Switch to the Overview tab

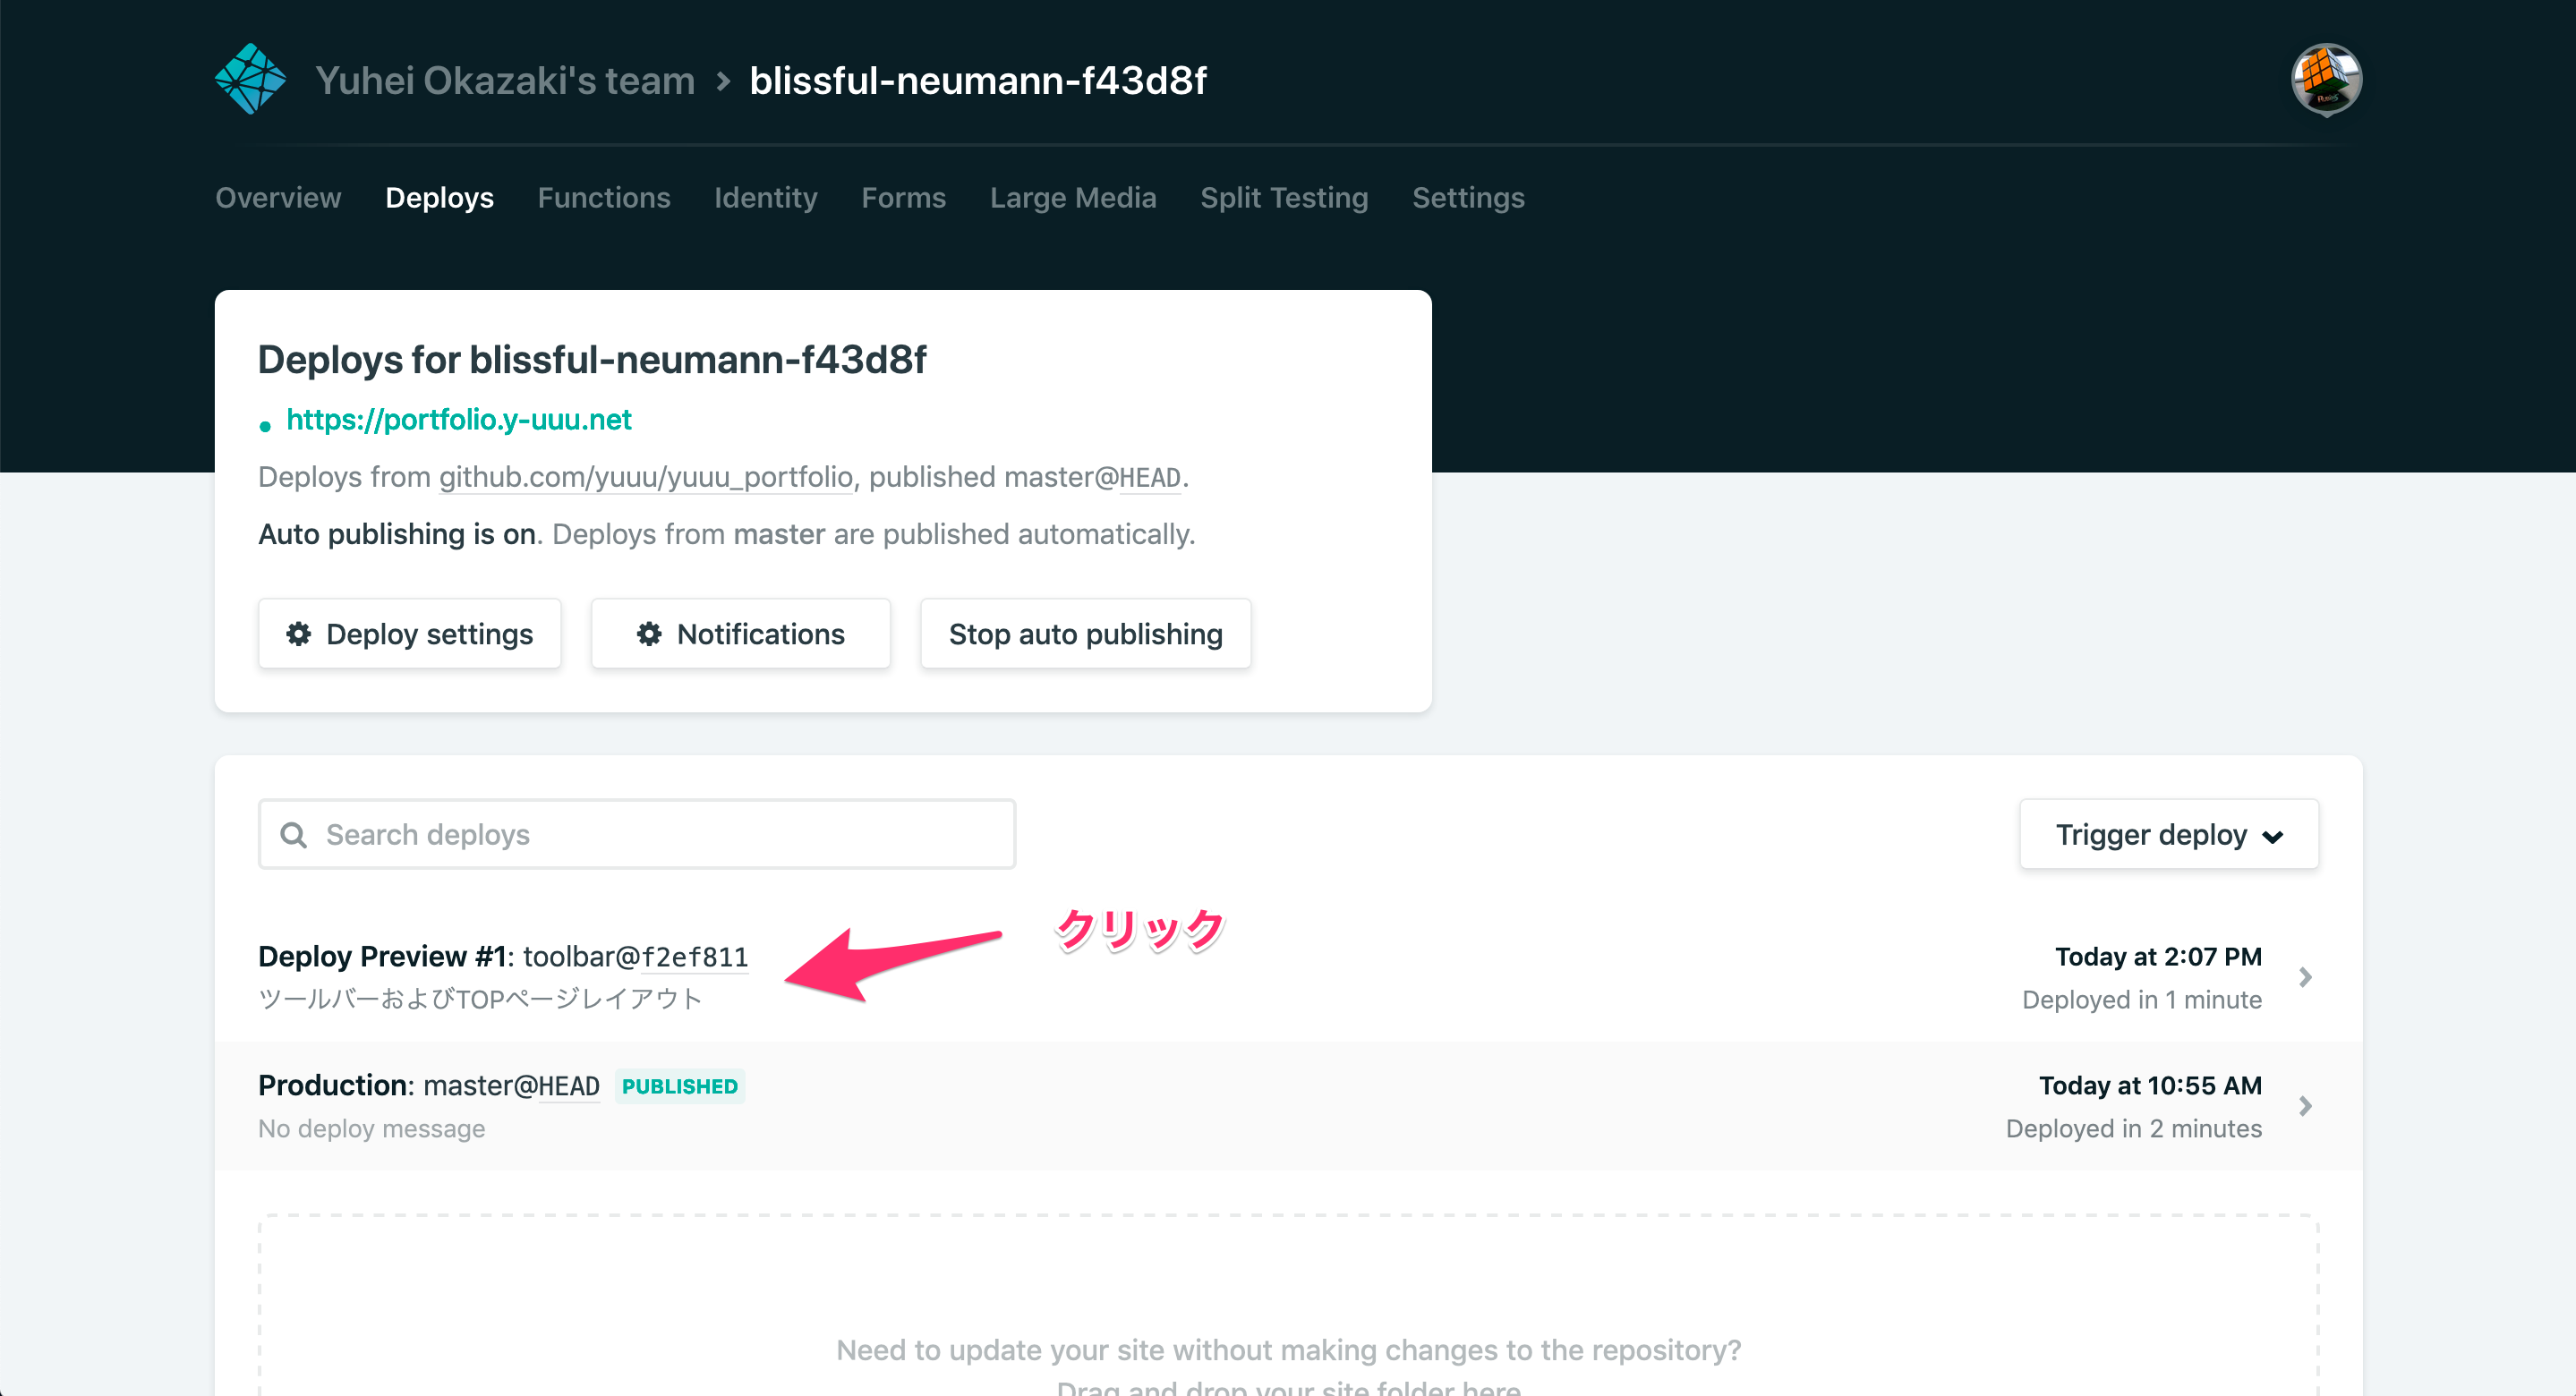278,198
